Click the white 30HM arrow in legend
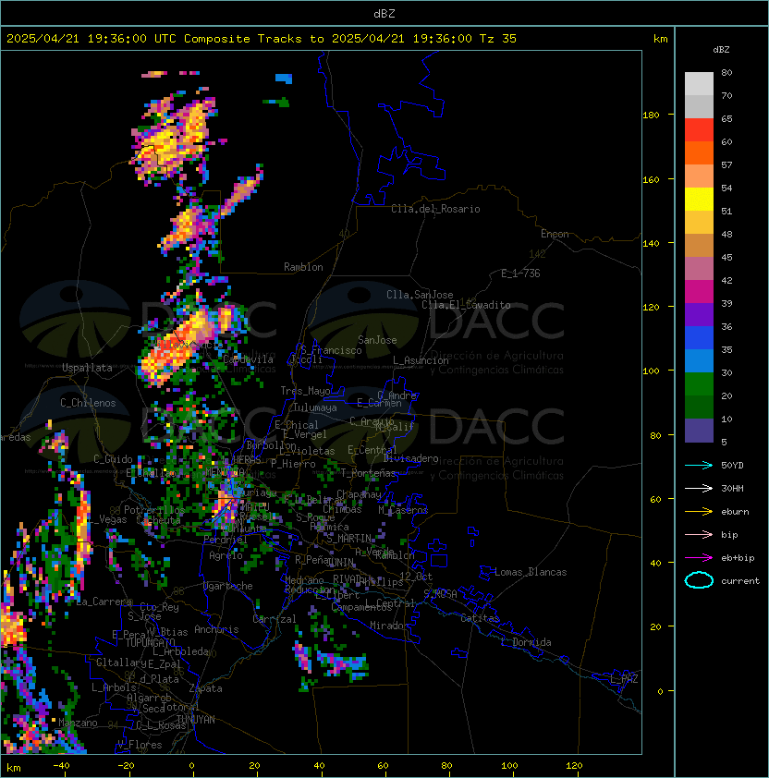 click(x=699, y=489)
